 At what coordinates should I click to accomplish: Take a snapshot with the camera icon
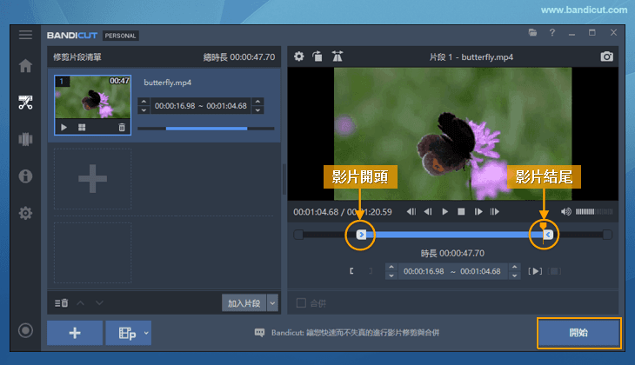click(x=606, y=56)
